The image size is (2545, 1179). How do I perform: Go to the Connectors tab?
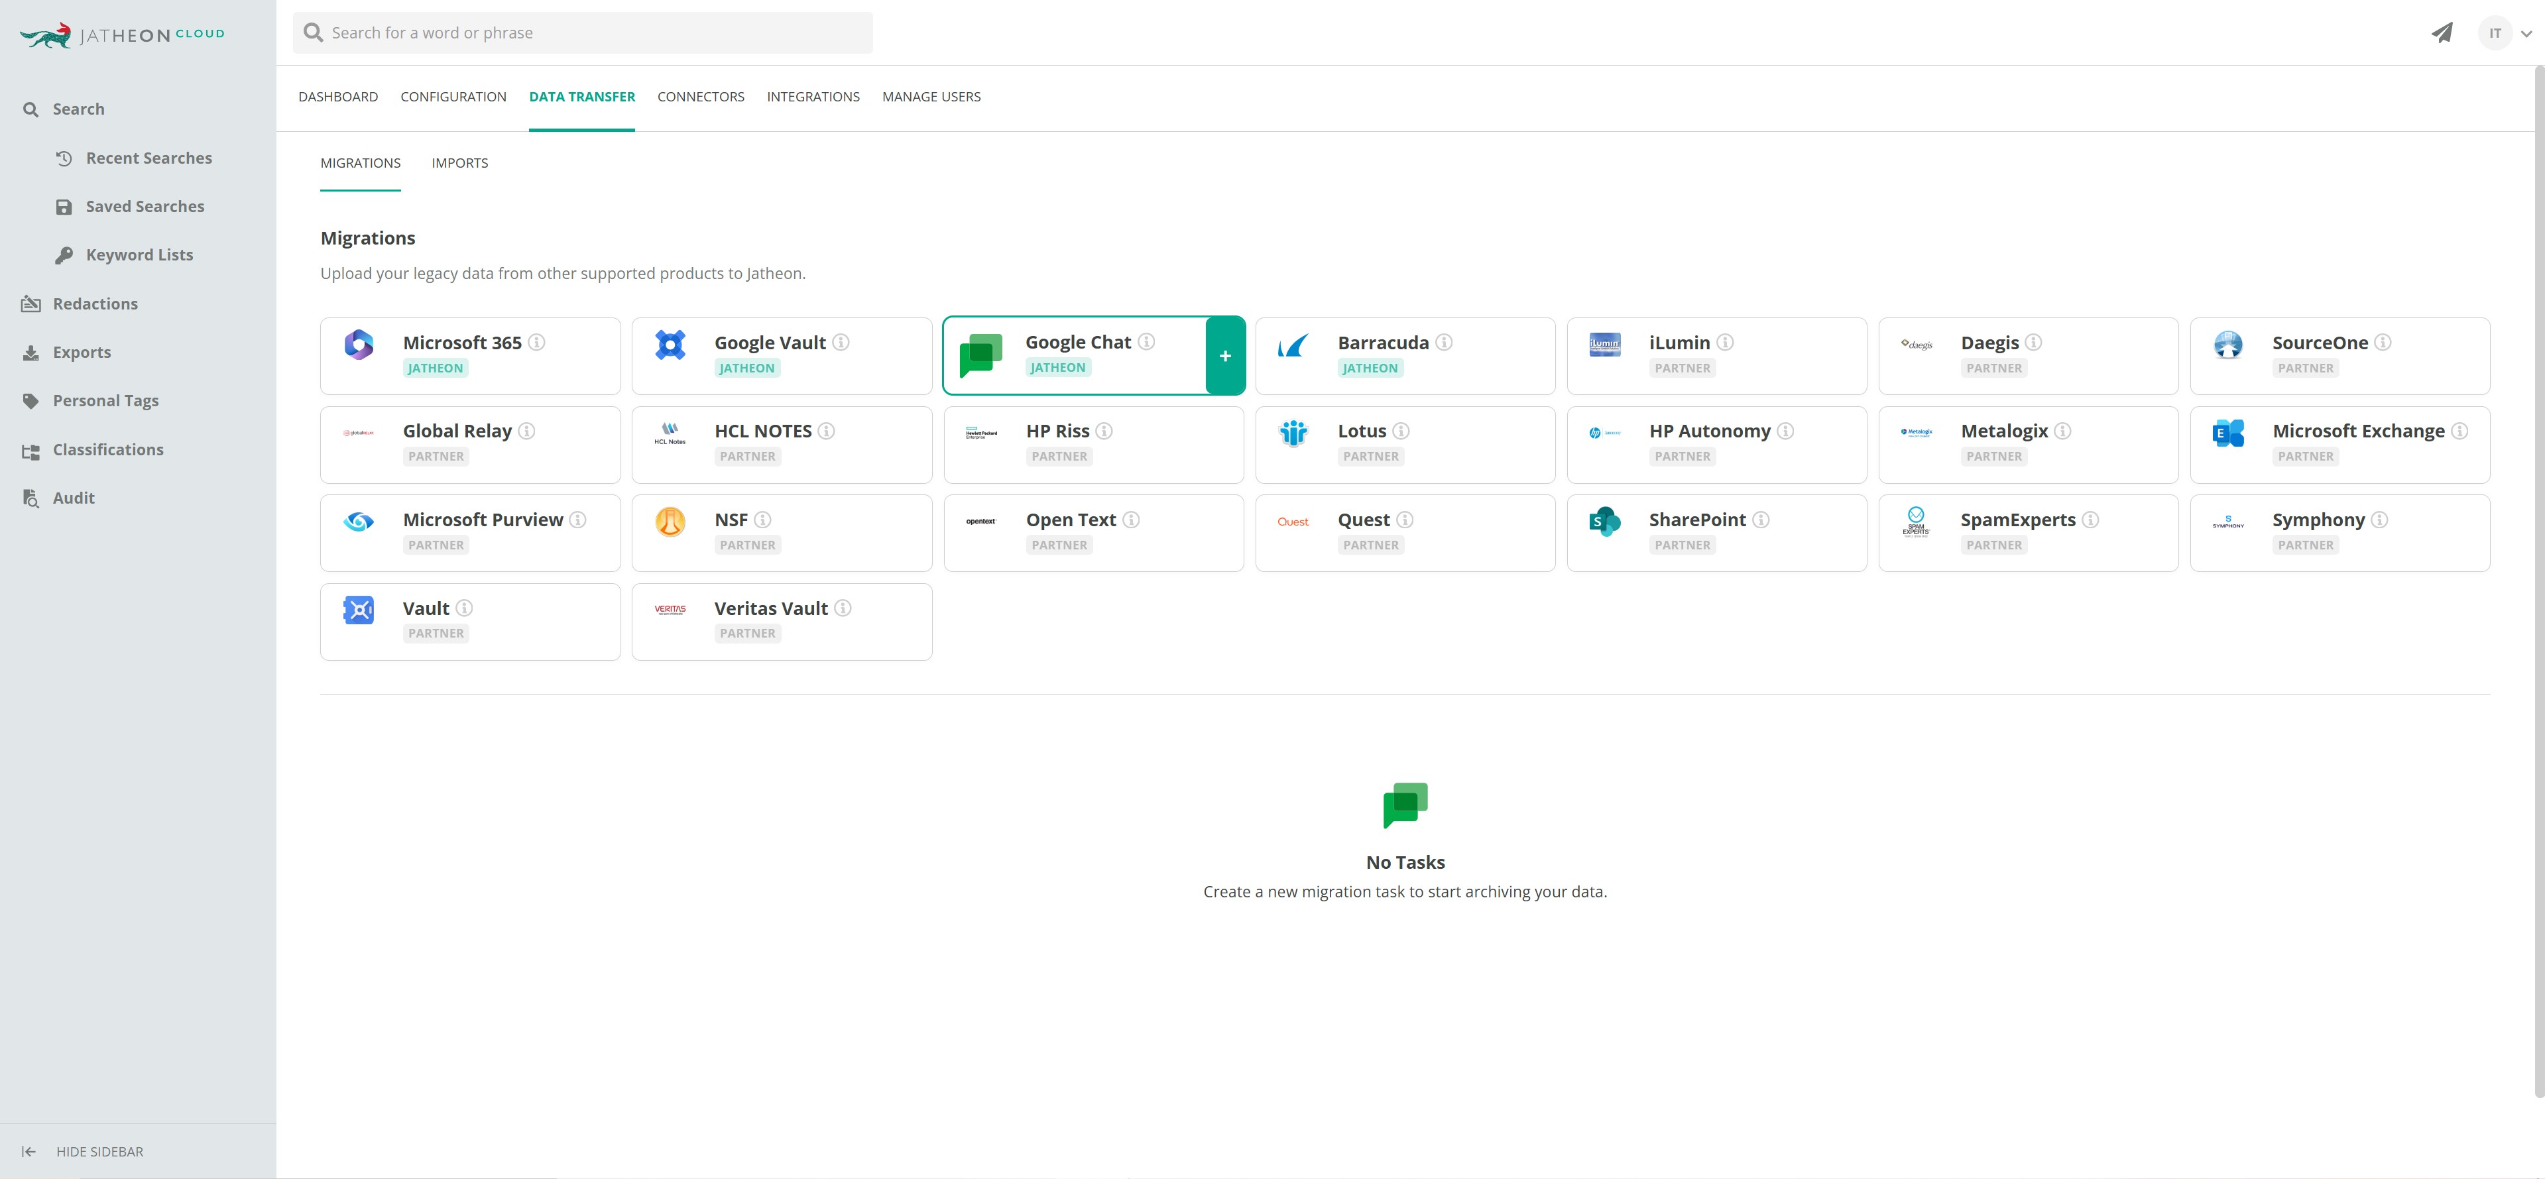[701, 97]
